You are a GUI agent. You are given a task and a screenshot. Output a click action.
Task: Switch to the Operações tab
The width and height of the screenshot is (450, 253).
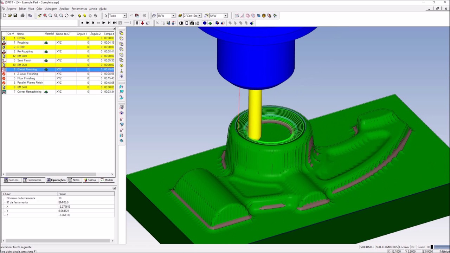56,180
